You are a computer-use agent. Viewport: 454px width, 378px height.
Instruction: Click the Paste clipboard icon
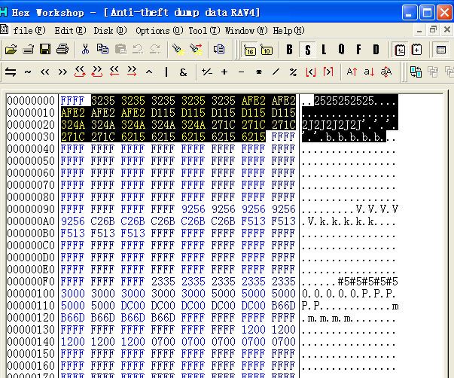coord(120,50)
